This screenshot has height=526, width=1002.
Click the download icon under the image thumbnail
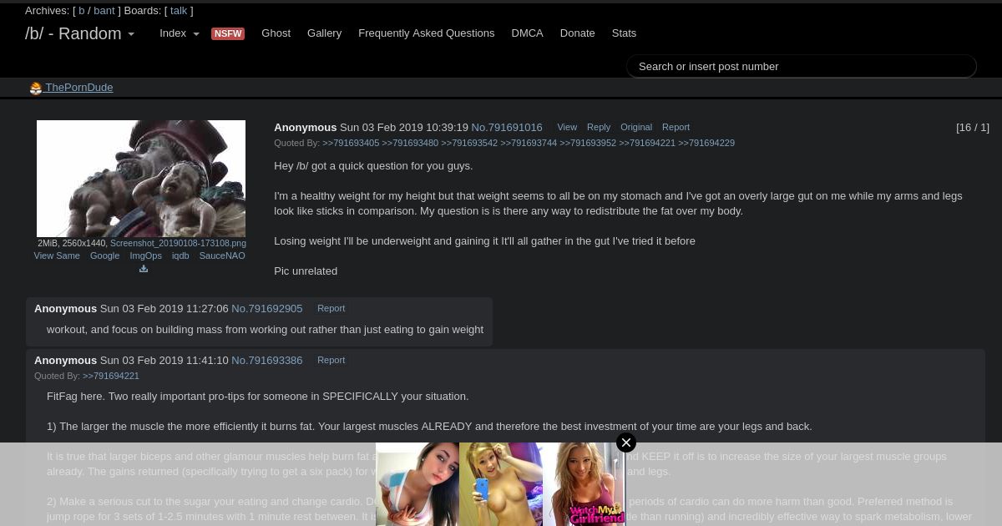(144, 269)
